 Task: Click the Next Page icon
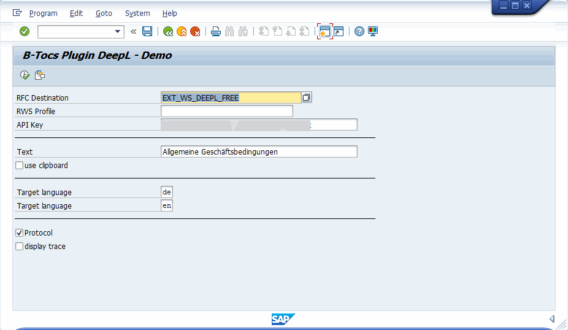[x=291, y=31]
